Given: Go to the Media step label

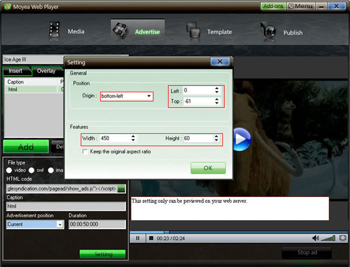Looking at the screenshot, I should pyautogui.click(x=76, y=32).
